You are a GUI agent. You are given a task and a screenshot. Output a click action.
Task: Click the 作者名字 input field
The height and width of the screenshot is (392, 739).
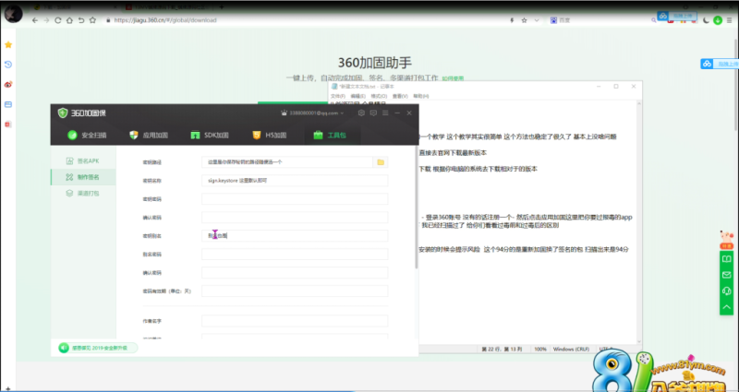(x=295, y=321)
